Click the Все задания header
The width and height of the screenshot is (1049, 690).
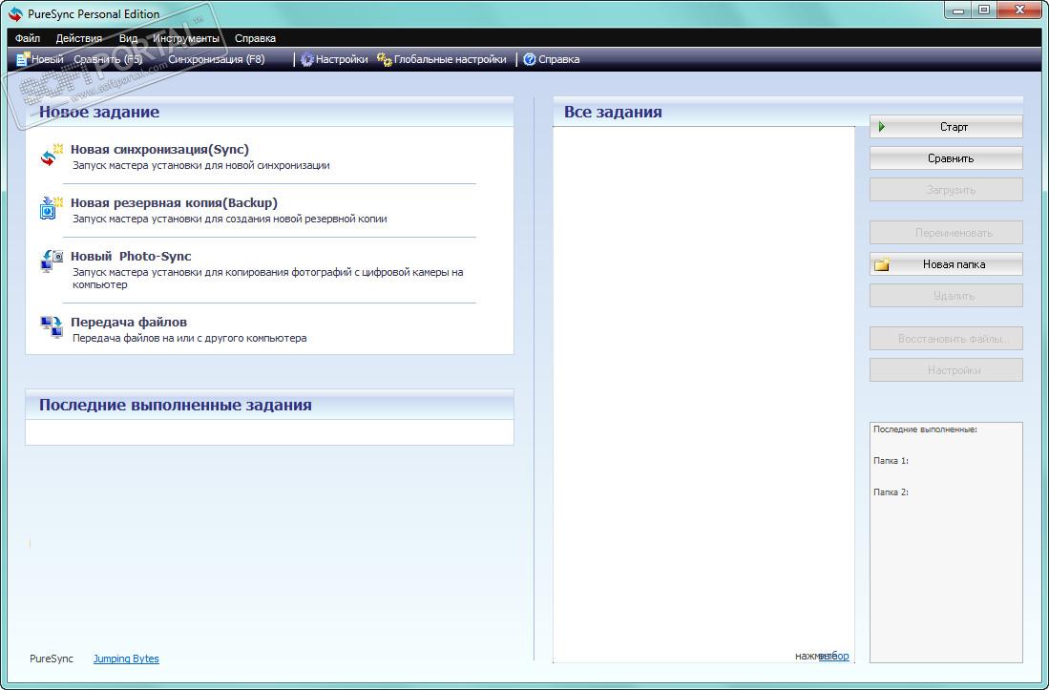pos(613,112)
